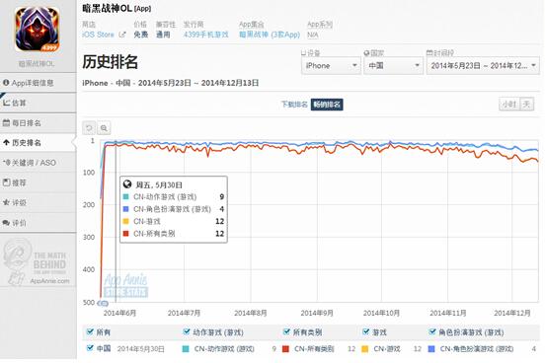Open the 暗黑战神OL app icon
The height and width of the screenshot is (363, 545).
pyautogui.click(x=38, y=30)
